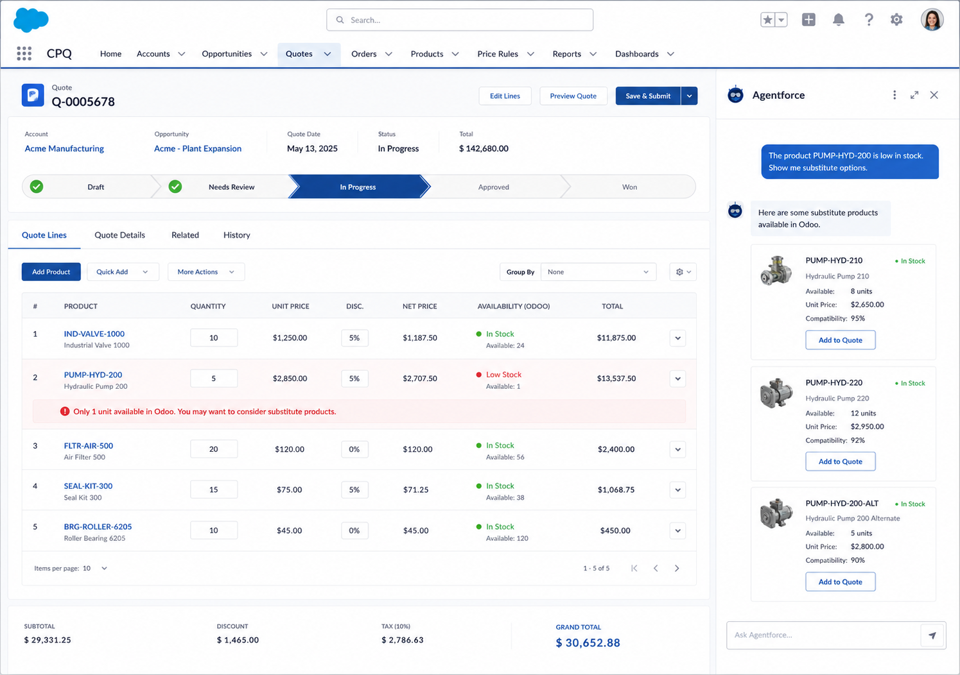Expand the Agentforce panel to full size
960x675 pixels.
914,95
